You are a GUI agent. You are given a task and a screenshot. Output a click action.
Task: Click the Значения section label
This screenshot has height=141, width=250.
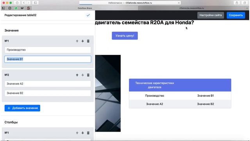[x=11, y=31]
